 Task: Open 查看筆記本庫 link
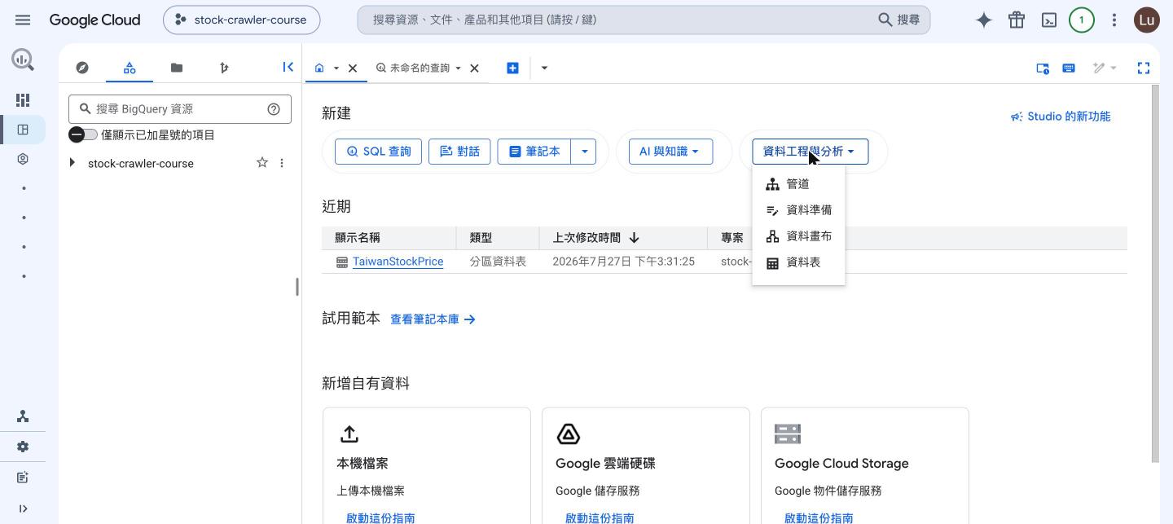[x=433, y=319]
